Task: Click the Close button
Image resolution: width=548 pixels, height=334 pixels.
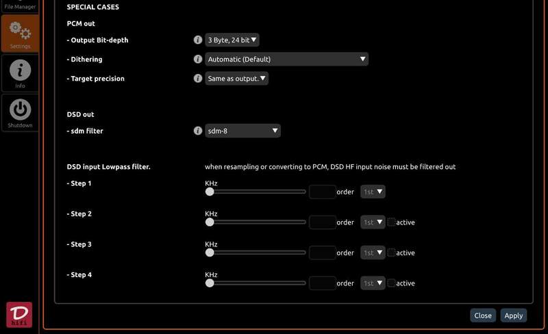Action: pos(483,316)
